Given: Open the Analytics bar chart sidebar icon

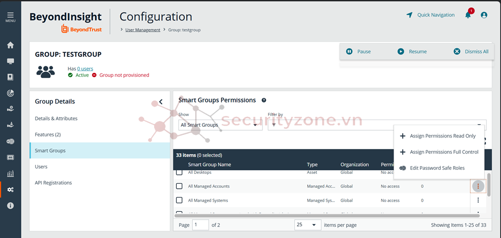Looking at the screenshot, I should click(x=10, y=173).
